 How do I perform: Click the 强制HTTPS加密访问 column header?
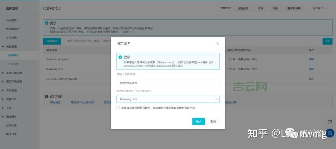click(239, 50)
